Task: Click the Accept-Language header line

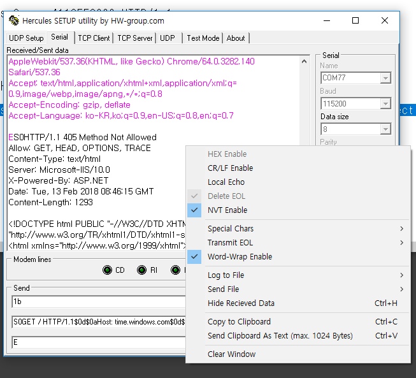Action: pyautogui.click(x=121, y=116)
